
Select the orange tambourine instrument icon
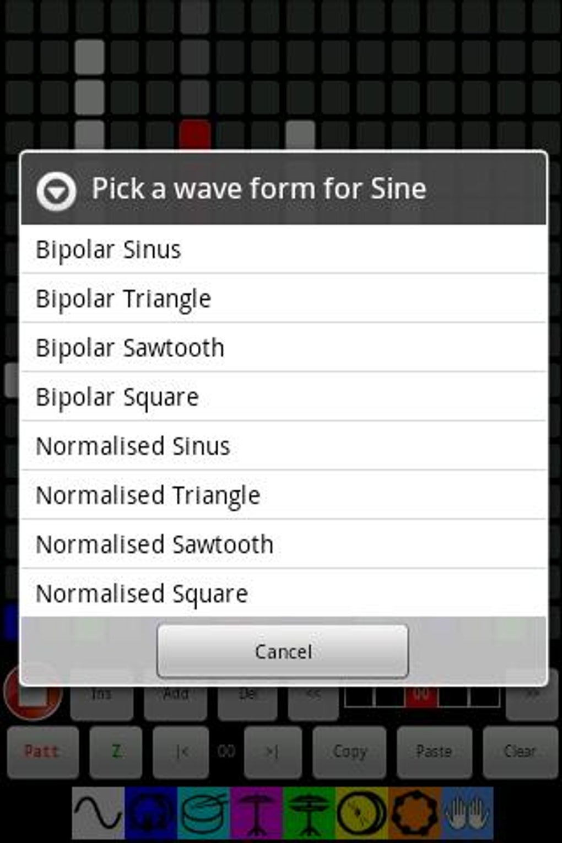(x=414, y=813)
